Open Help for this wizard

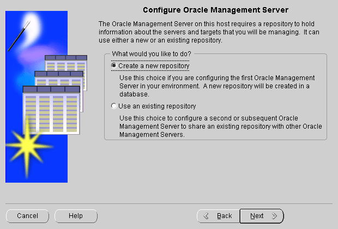tap(76, 216)
